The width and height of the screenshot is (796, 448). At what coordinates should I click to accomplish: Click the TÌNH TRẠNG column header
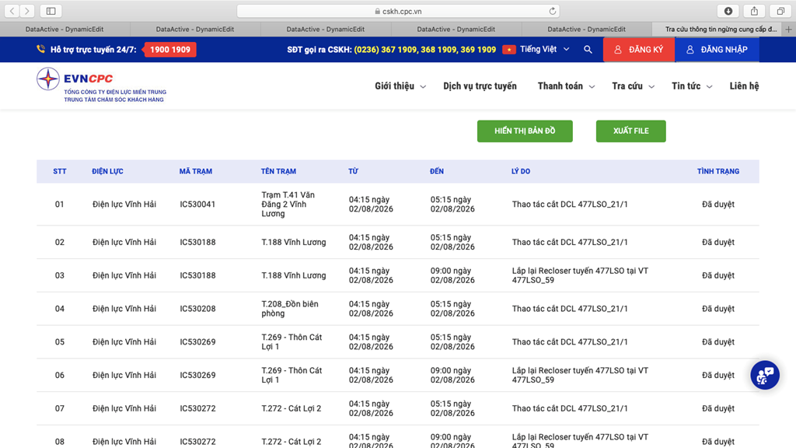pyautogui.click(x=717, y=171)
